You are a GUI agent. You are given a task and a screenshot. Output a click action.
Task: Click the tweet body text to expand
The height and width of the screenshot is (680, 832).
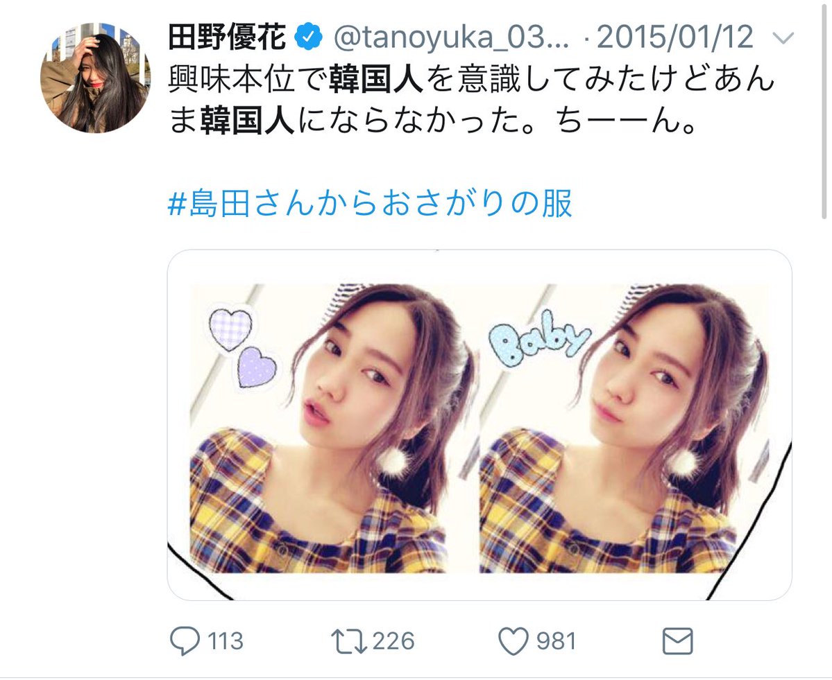[x=472, y=101]
